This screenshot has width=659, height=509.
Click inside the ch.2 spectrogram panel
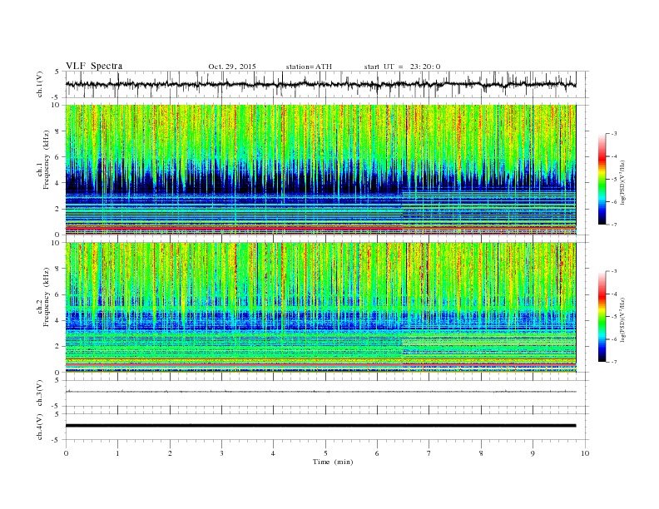pos(320,307)
